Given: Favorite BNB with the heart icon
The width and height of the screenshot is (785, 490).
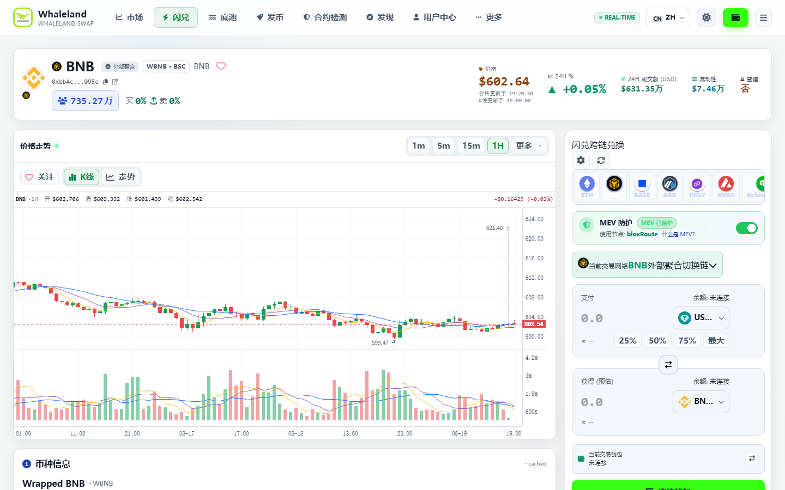Looking at the screenshot, I should 221,66.
